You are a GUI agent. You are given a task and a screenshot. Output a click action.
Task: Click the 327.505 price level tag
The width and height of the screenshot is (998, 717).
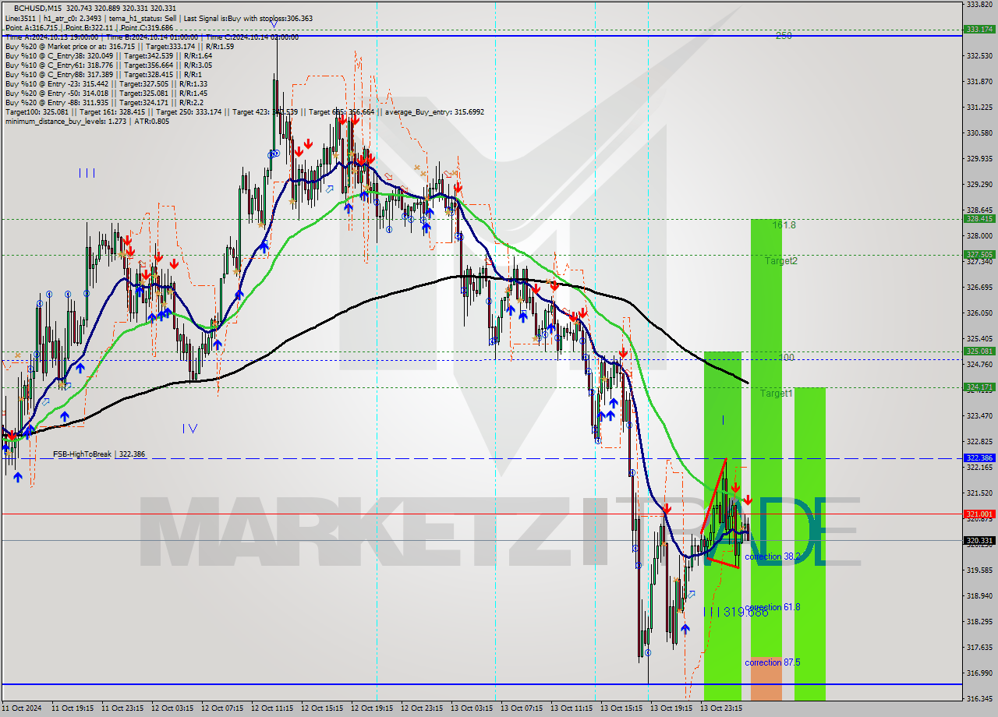pos(979,254)
